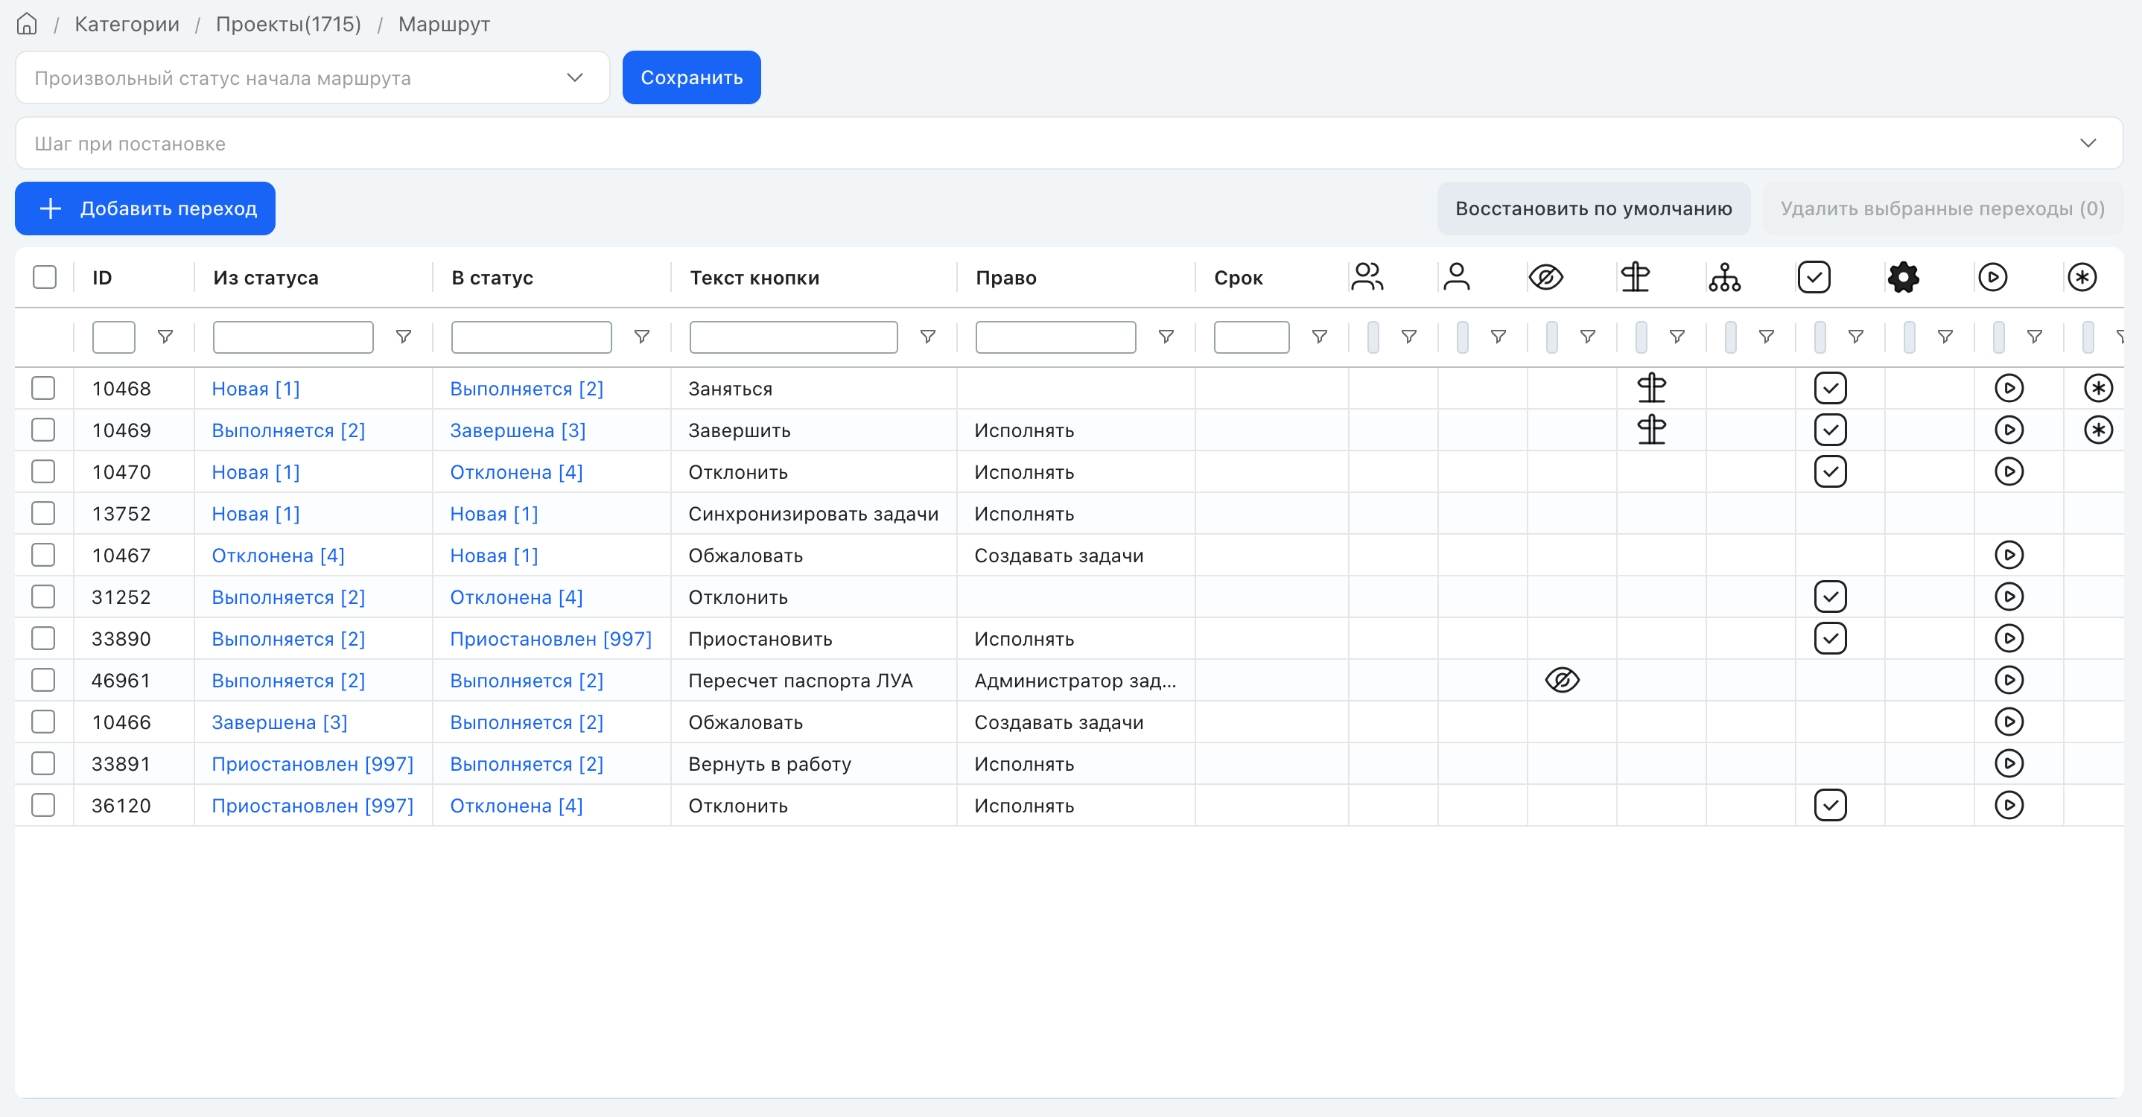Click Текст кнопки filter input field

[x=793, y=337]
